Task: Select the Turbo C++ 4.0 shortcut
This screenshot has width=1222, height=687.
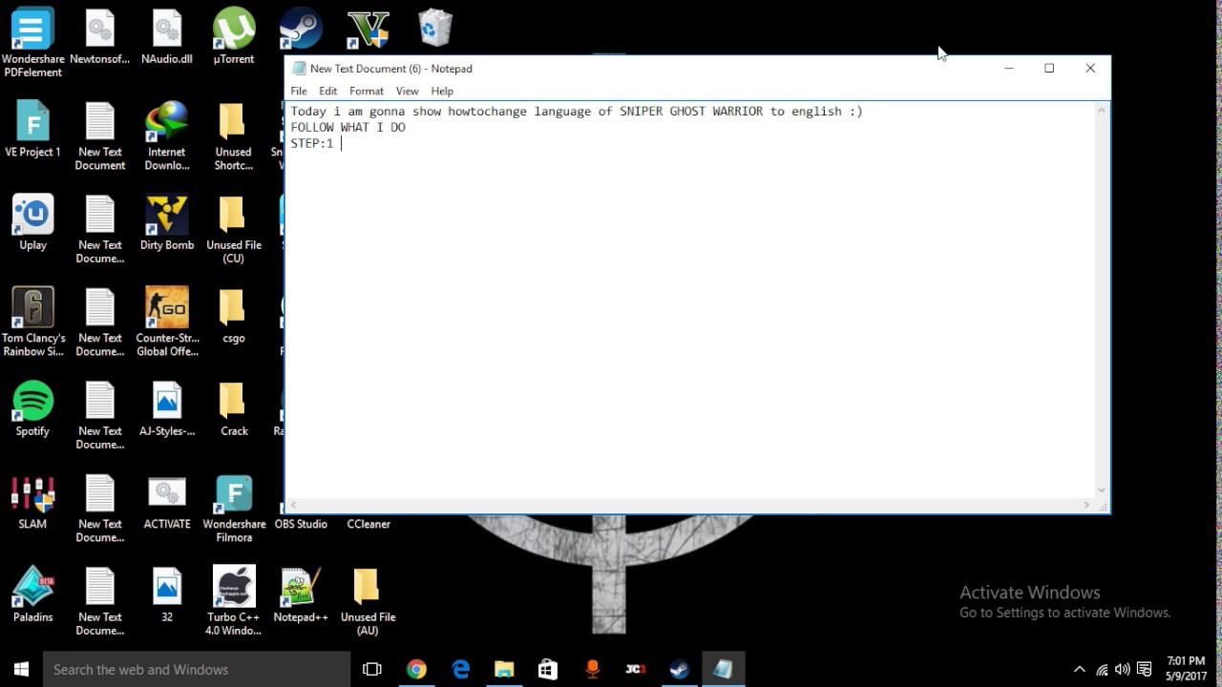Action: (234, 601)
